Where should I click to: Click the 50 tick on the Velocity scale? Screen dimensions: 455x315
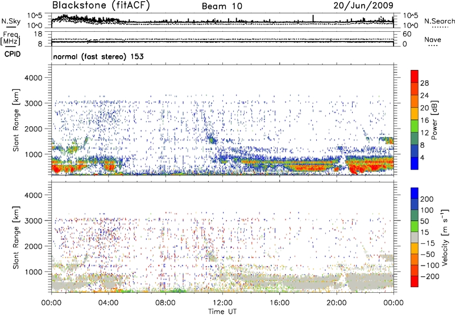coord(424,221)
